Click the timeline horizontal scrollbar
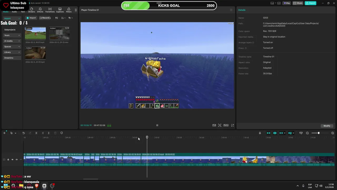 (91, 179)
